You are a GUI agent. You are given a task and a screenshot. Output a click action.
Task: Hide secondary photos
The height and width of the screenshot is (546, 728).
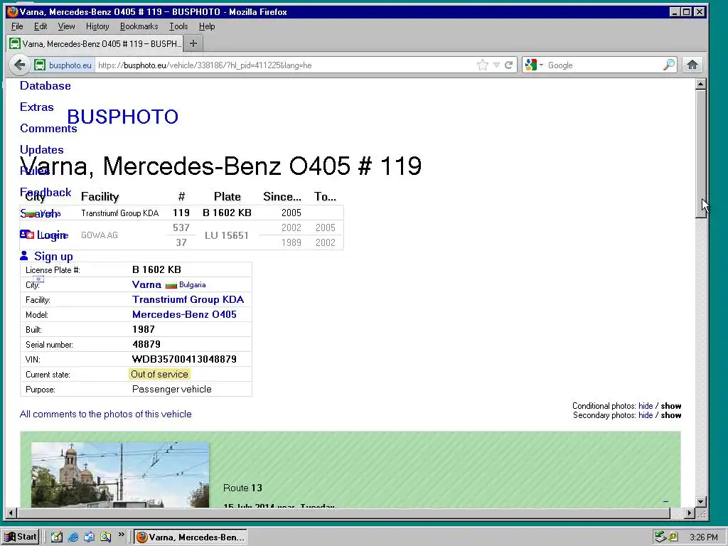pyautogui.click(x=646, y=415)
